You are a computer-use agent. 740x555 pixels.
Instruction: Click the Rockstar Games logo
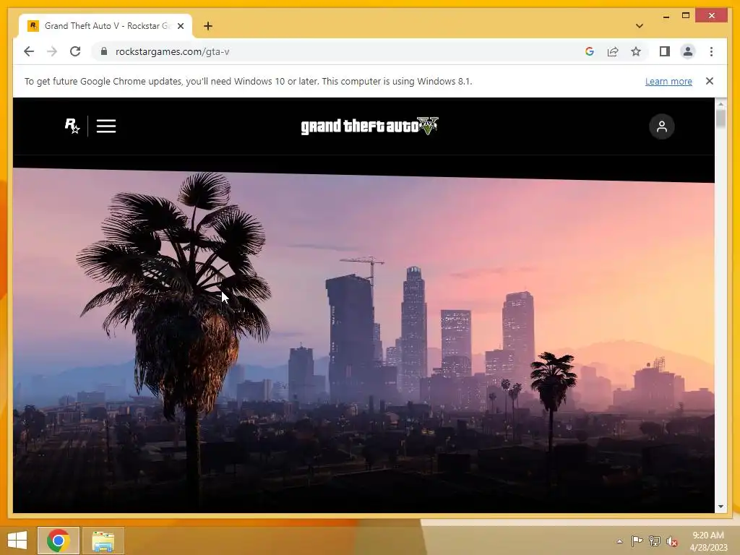(72, 126)
